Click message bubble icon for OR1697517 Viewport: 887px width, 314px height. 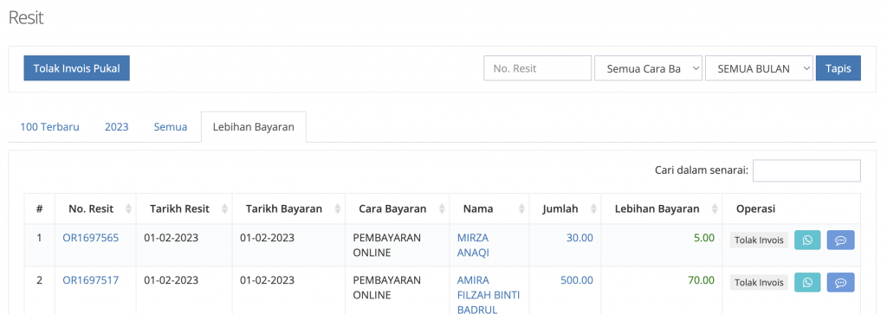(840, 282)
